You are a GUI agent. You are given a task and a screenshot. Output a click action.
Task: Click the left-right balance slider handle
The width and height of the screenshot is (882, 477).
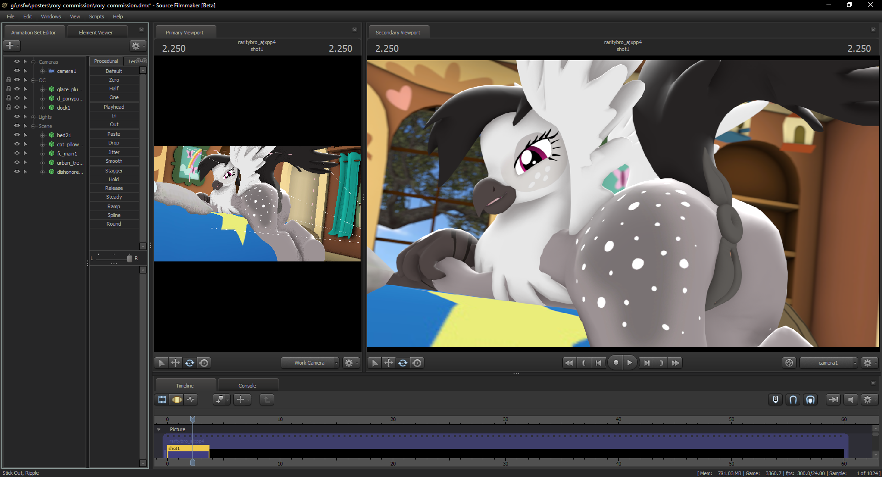(130, 259)
